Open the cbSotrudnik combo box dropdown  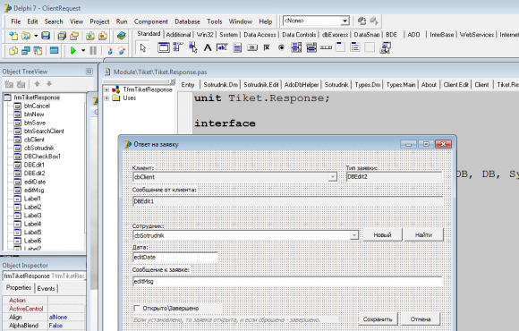tap(353, 235)
